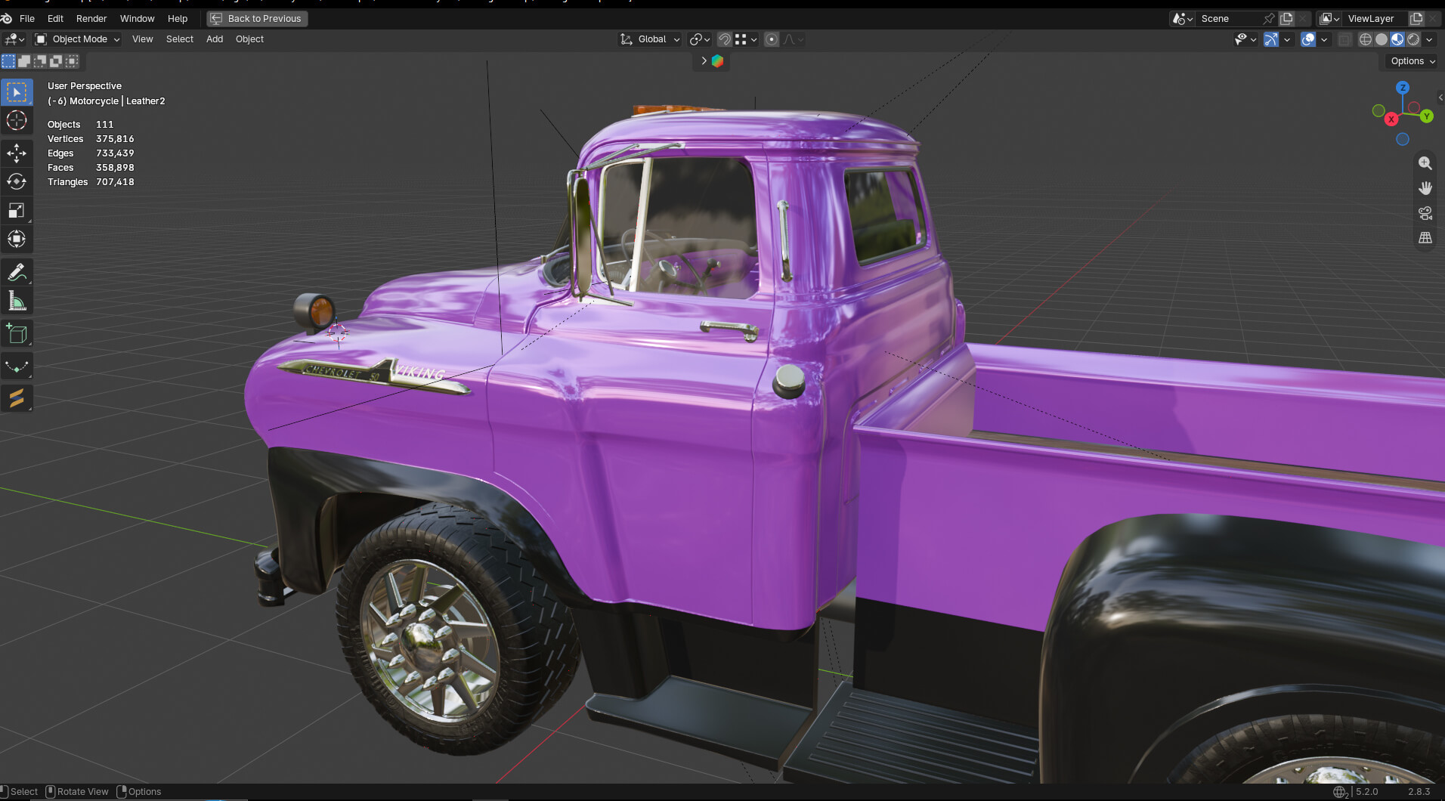The width and height of the screenshot is (1445, 801).
Task: Select the Annotate tool
Action: (17, 272)
